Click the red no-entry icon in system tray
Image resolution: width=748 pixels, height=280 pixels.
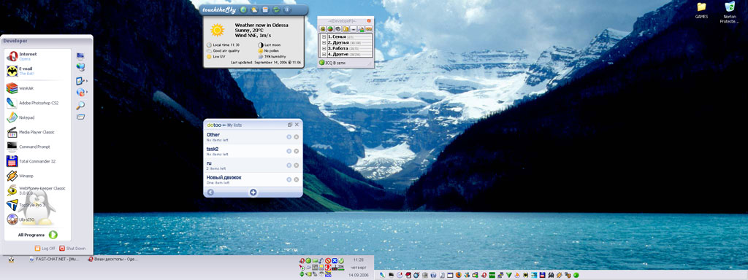click(328, 260)
